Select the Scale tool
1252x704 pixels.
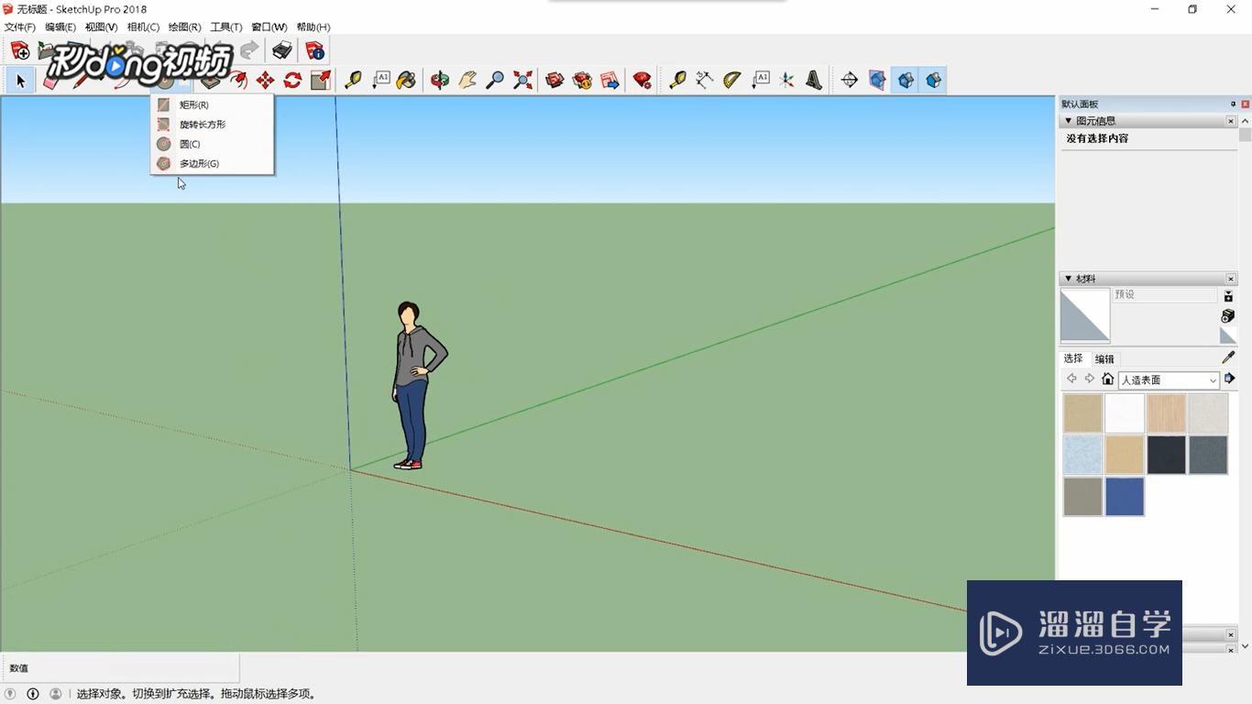(x=320, y=81)
